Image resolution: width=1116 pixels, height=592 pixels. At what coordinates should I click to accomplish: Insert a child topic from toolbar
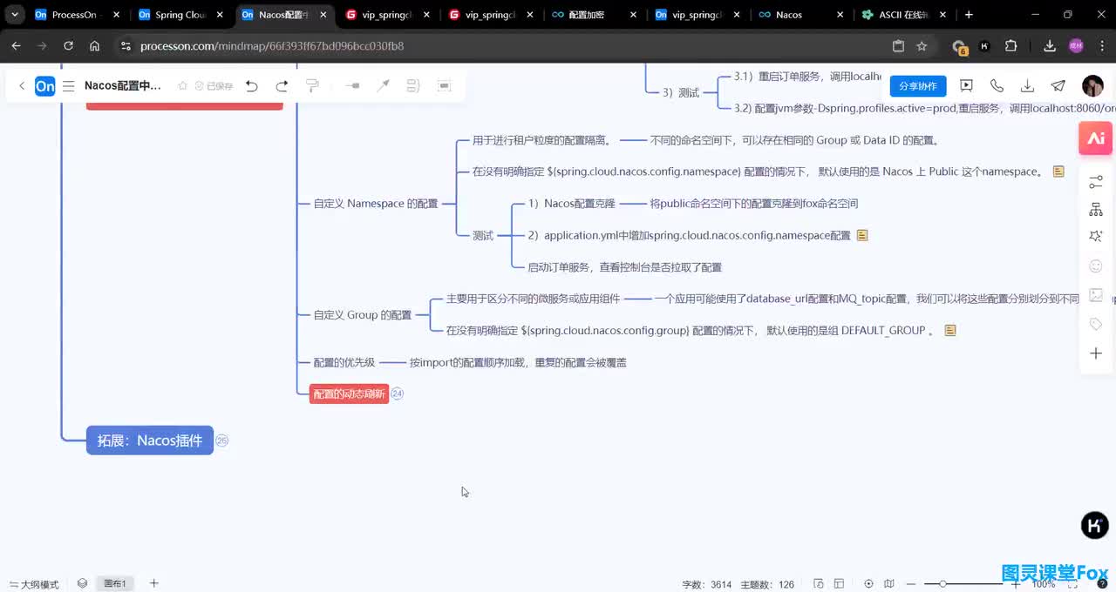coord(352,85)
